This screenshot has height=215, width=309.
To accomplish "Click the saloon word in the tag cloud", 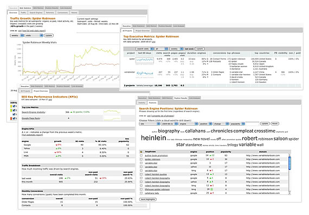I will pyautogui.click(x=280, y=139).
